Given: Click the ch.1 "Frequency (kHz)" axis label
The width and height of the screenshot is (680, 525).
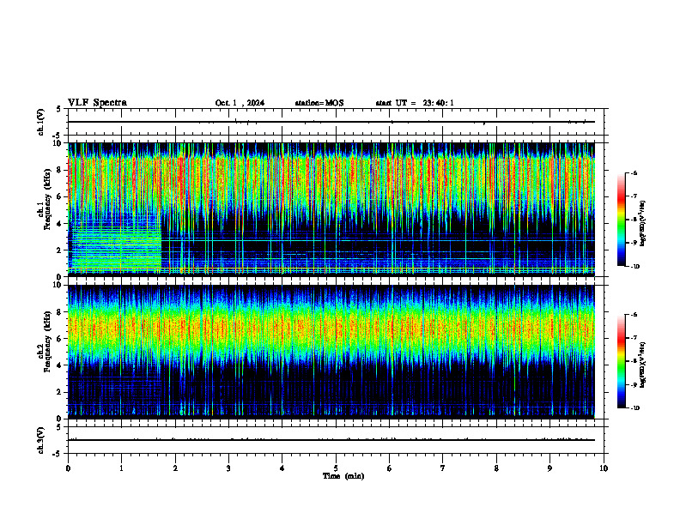Looking at the screenshot, I should 47,199.
